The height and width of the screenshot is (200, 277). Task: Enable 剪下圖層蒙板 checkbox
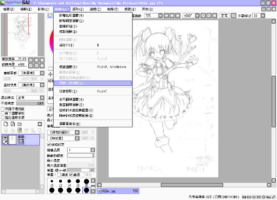(x=3, y=113)
